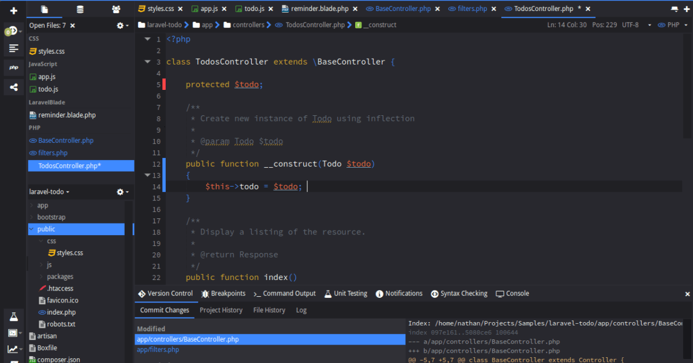Click the Notifications info icon
Screen dimensions: 693x363
379,294
